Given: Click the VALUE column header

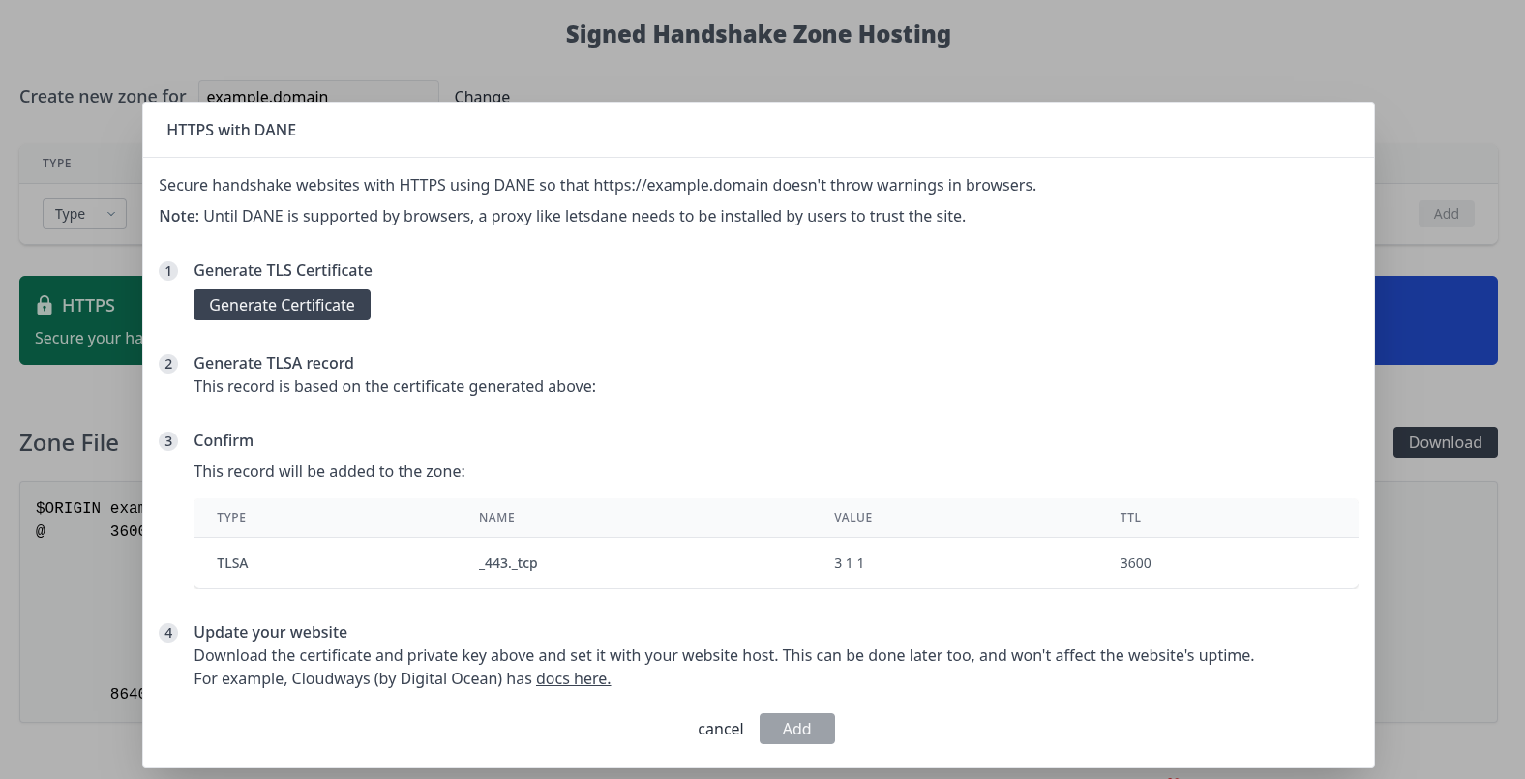Looking at the screenshot, I should (852, 518).
